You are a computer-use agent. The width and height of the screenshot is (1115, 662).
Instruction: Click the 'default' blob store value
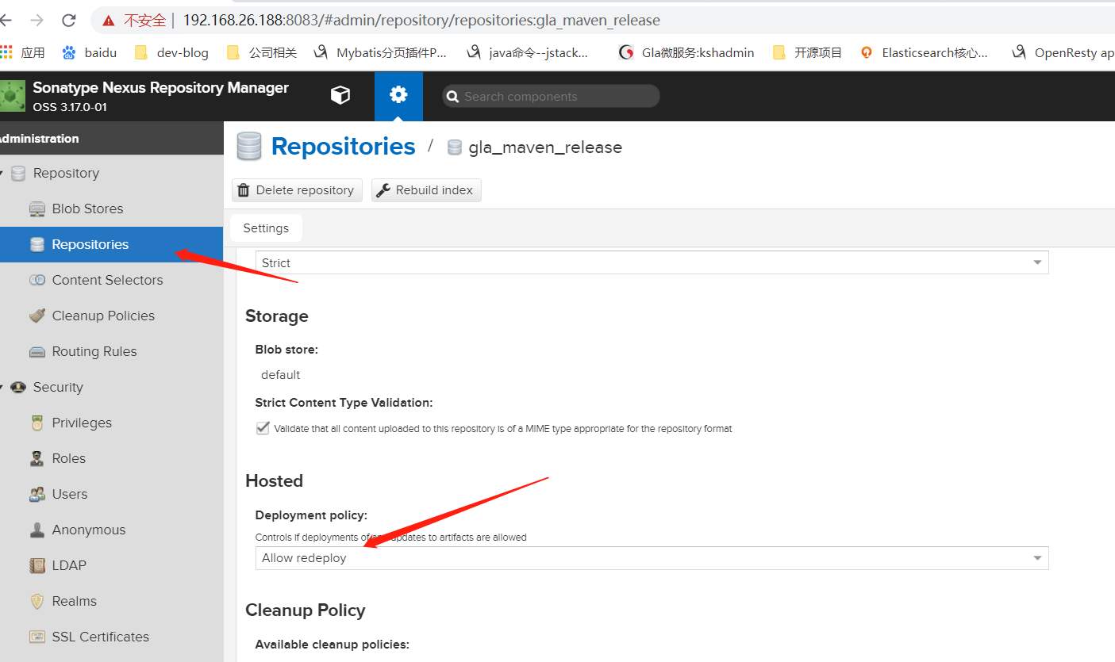(x=281, y=375)
